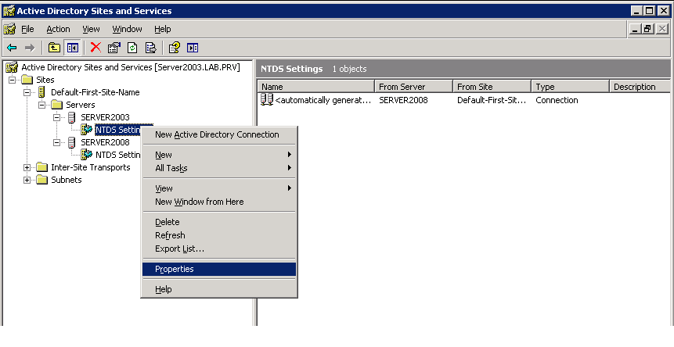
Task: Open the View menu in menu bar
Action: click(91, 29)
